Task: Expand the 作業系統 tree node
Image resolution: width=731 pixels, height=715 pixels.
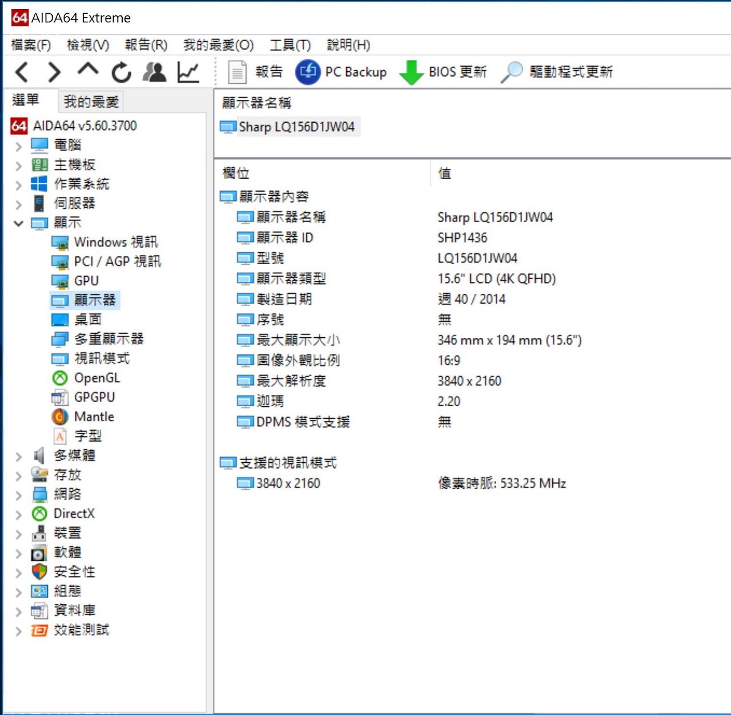Action: (x=18, y=185)
